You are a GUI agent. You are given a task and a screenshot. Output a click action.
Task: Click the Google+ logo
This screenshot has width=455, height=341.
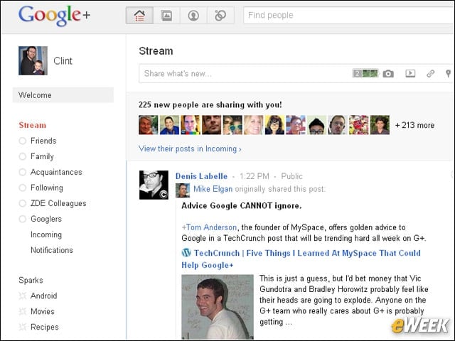click(54, 16)
